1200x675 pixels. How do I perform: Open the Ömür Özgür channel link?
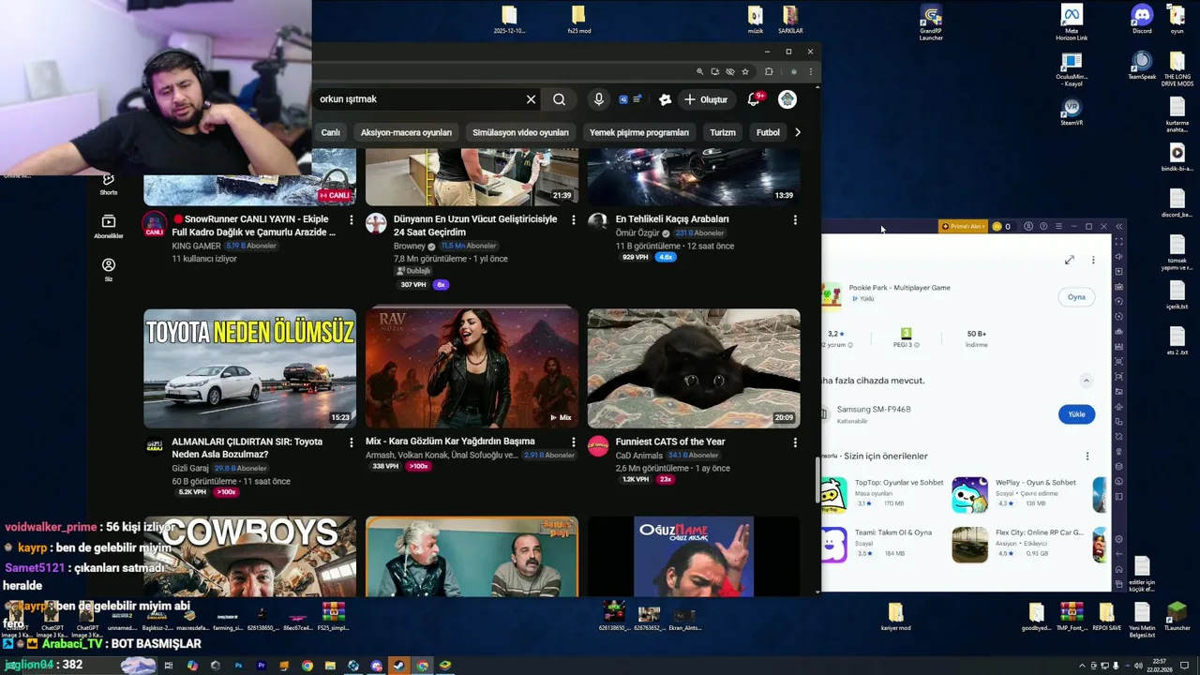point(637,232)
